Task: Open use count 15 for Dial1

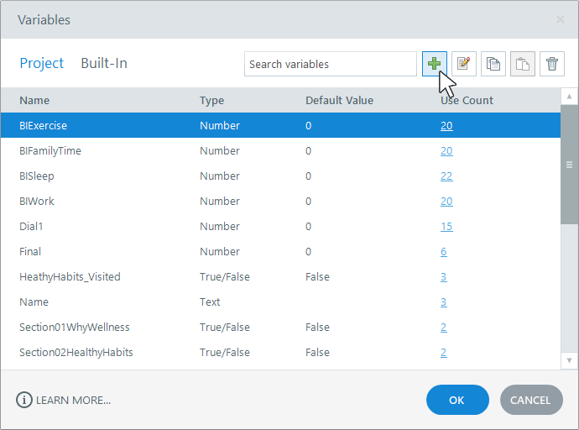Action: pos(446,227)
